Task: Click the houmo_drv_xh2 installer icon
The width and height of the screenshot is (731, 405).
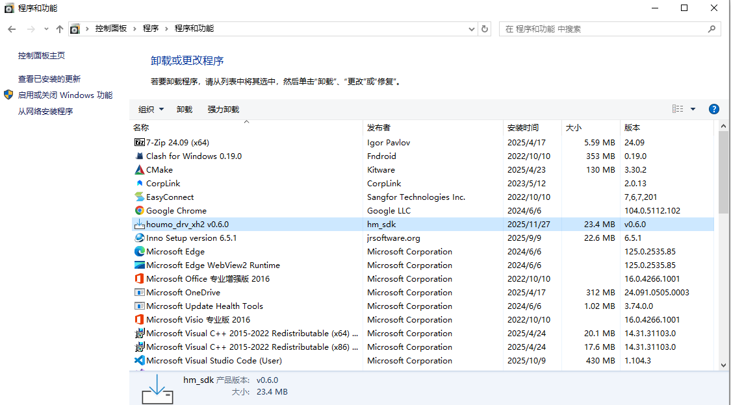Action: pos(140,225)
